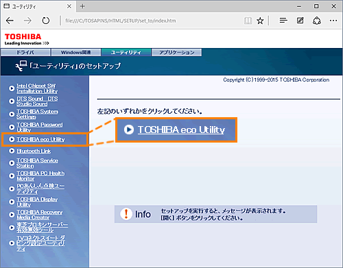The width and height of the screenshot is (343, 268).
Task: Click the Favorites star icon
Action: pyautogui.click(x=260, y=21)
